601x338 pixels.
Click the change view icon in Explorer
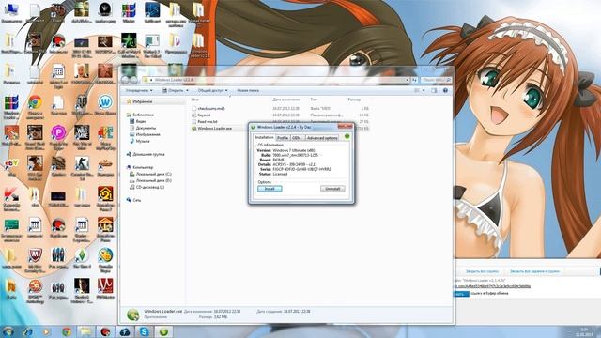417,90
